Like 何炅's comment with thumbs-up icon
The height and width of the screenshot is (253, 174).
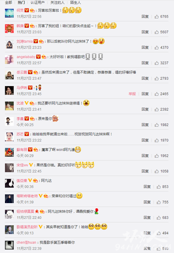(156, 17)
